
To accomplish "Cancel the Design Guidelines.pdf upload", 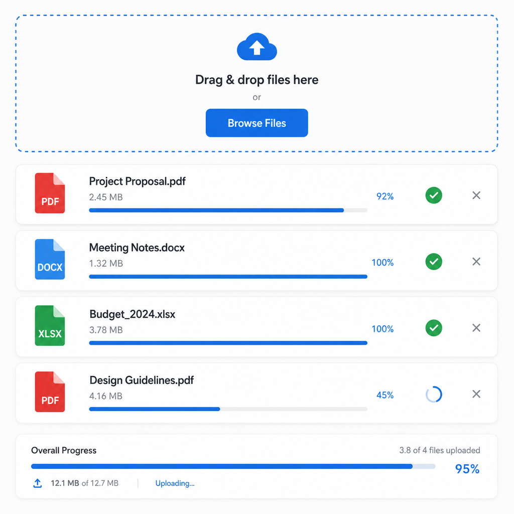I will (x=476, y=394).
